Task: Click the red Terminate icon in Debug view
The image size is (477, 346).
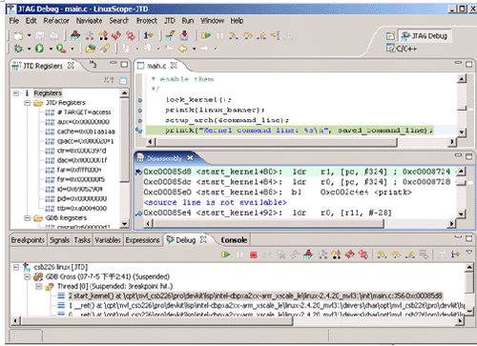Action: pyautogui.click(x=254, y=254)
